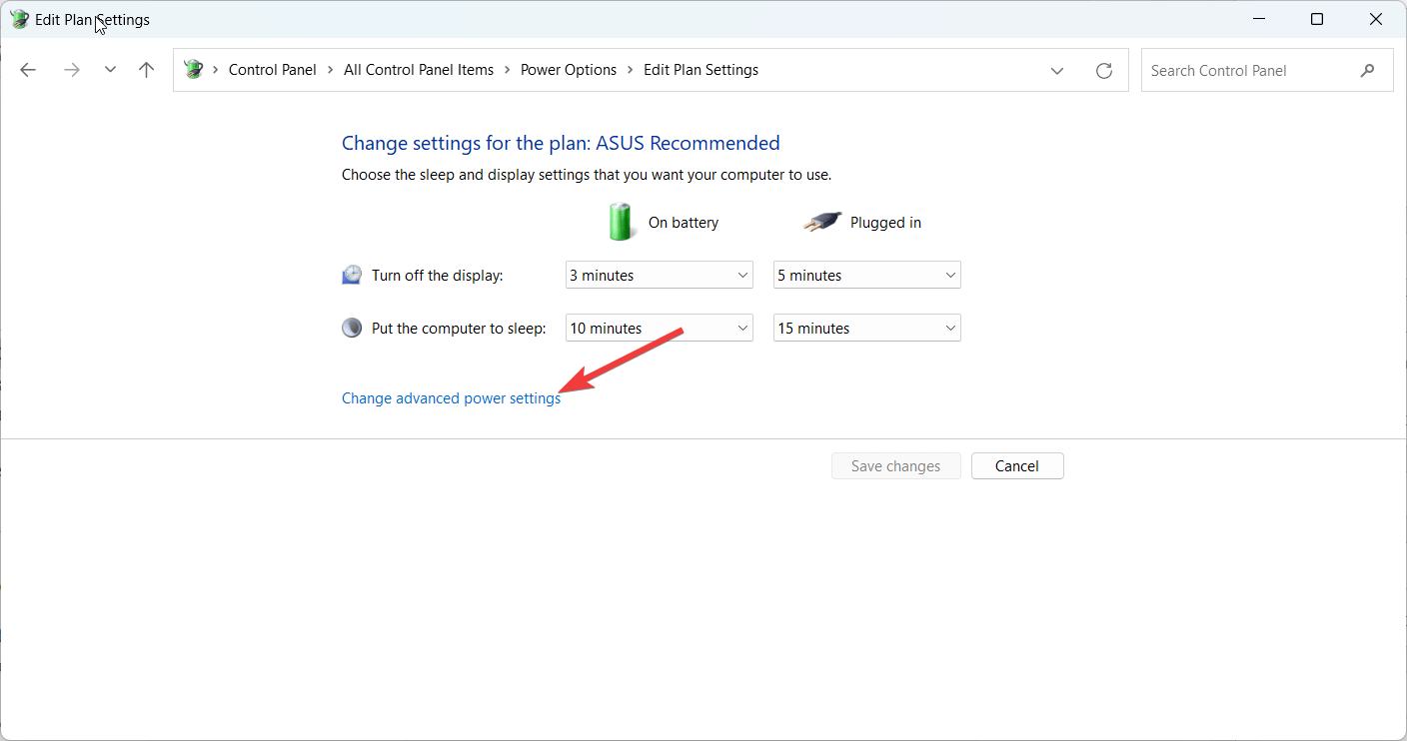This screenshot has width=1407, height=741.
Task: Open address bar previous locations dropdown
Action: 1057,70
